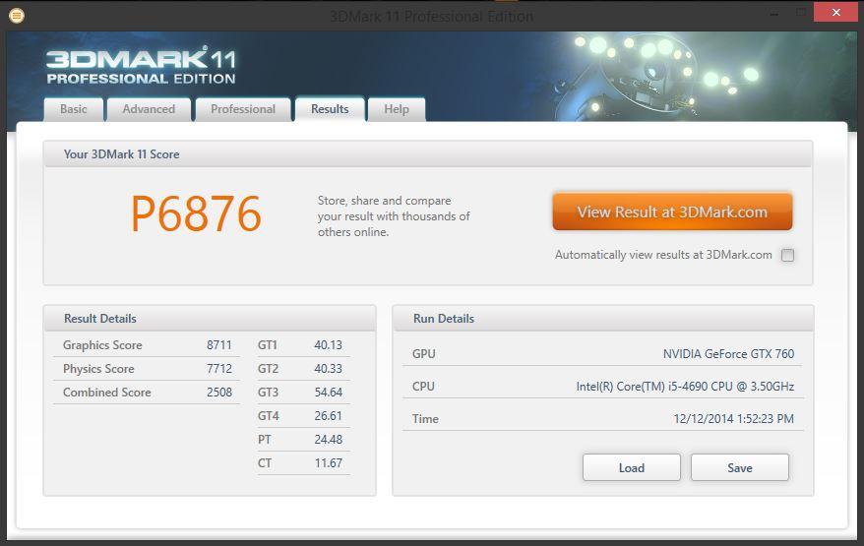Select the Professional tab
Screen dimensions: 864x546
pos(243,109)
